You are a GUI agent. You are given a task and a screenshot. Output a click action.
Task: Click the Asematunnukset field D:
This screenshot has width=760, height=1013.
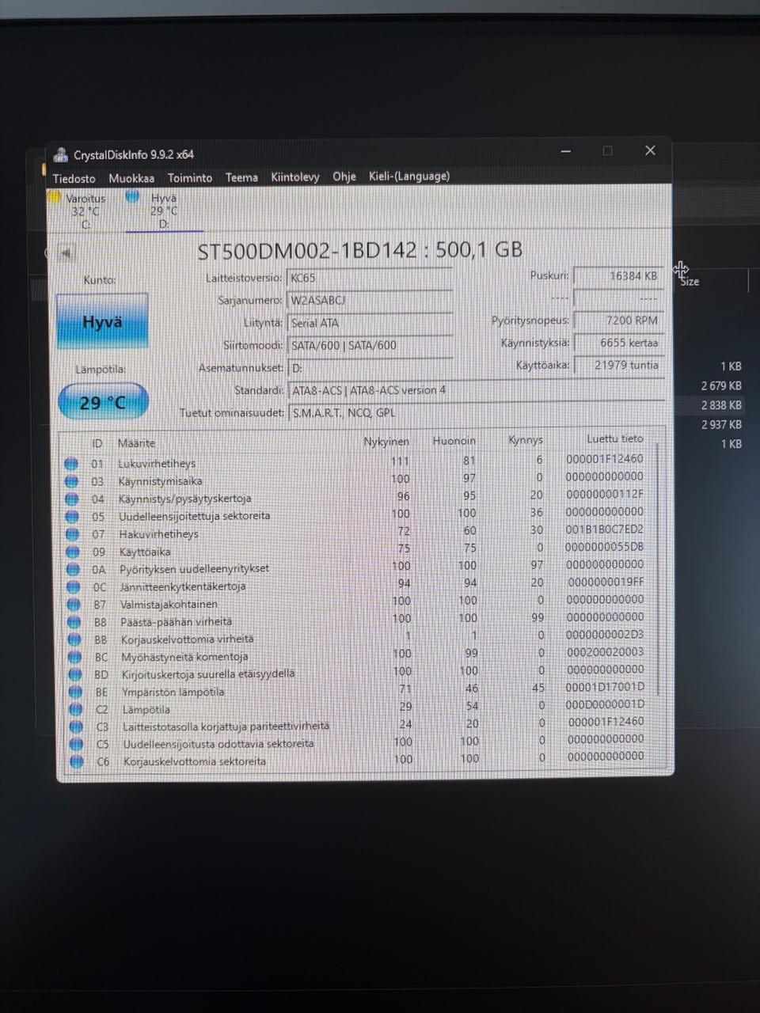point(370,368)
